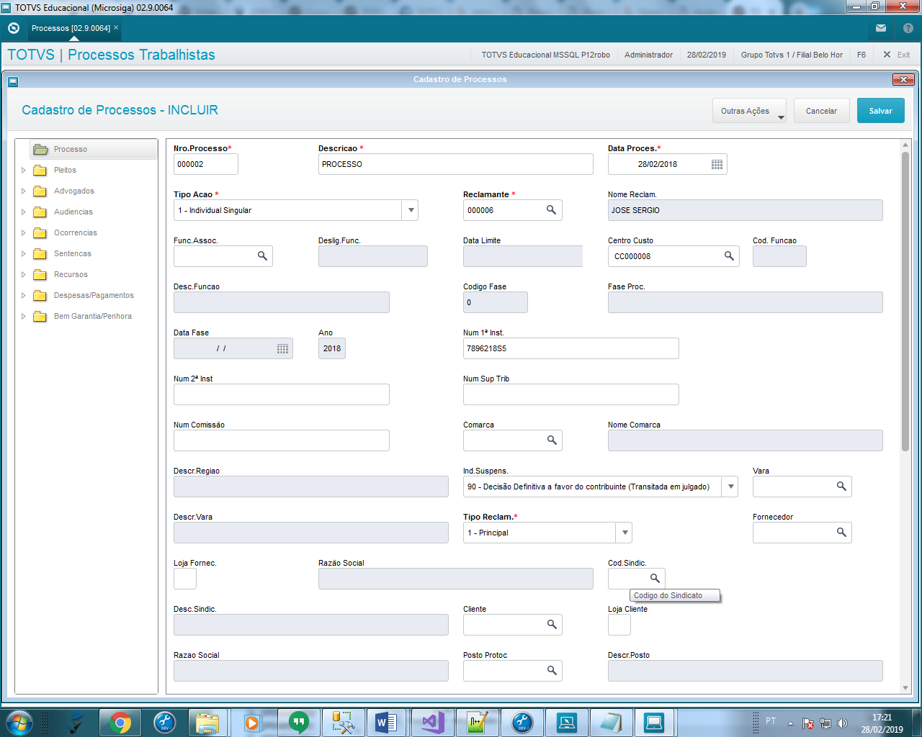Open the Cod.Sindic. lookup magnifier
This screenshot has width=922, height=737.
tap(655, 579)
